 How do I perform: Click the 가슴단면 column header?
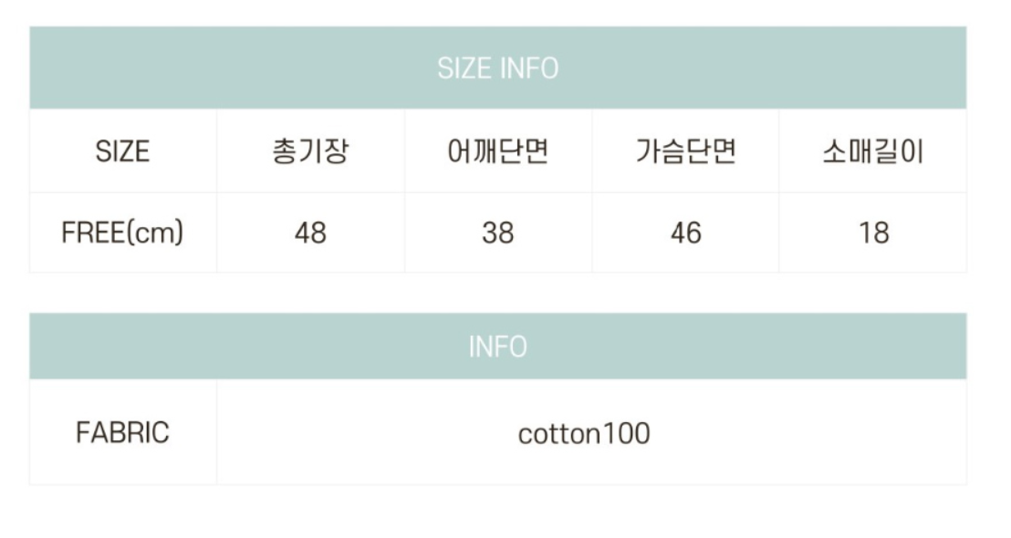[685, 151]
